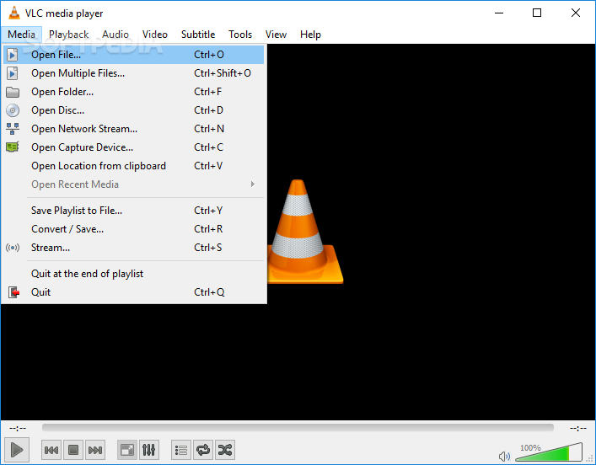Select Open Network Stream... entry
Viewport: 596px width, 465px height.
point(134,129)
